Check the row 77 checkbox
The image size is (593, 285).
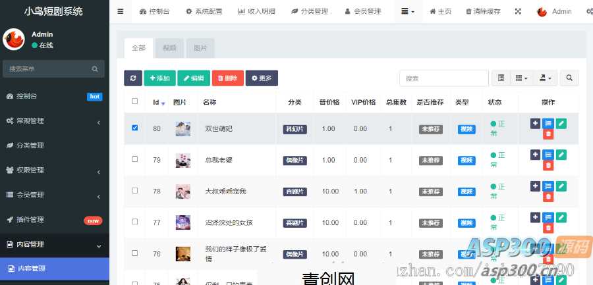click(x=134, y=222)
